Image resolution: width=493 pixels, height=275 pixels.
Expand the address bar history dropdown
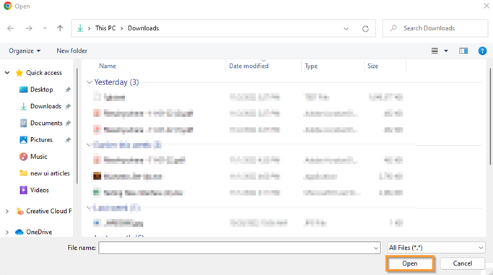coord(346,29)
